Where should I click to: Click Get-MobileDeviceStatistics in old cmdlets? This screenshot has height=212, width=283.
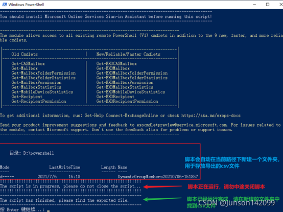[42, 92]
